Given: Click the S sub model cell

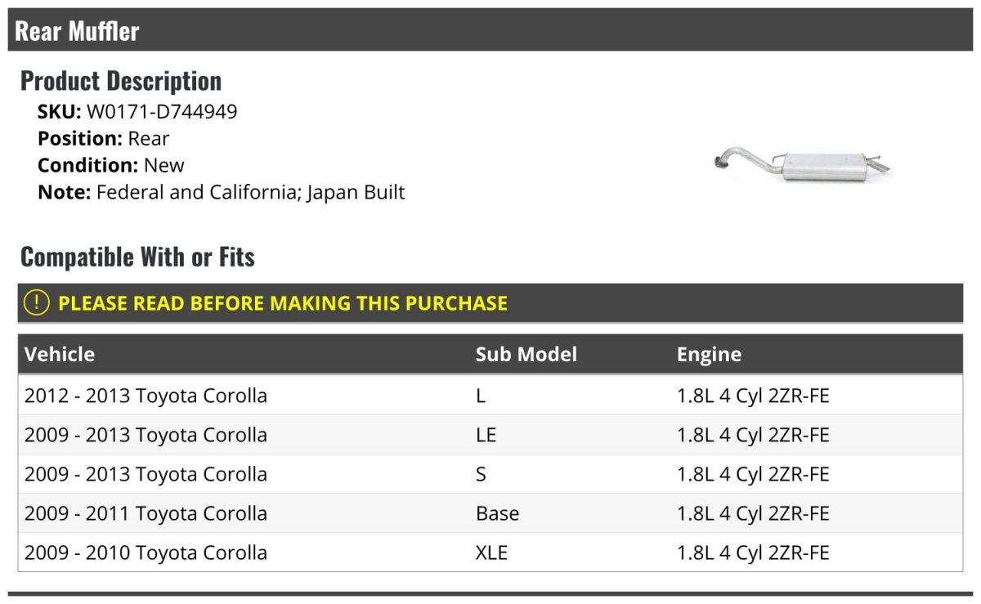Looking at the screenshot, I should click(481, 475).
